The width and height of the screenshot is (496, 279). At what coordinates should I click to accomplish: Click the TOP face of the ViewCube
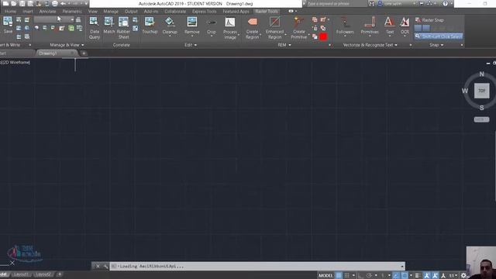[x=481, y=91]
